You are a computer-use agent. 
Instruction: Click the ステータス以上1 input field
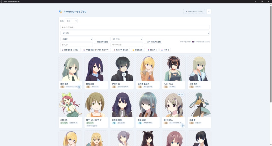[126, 45]
